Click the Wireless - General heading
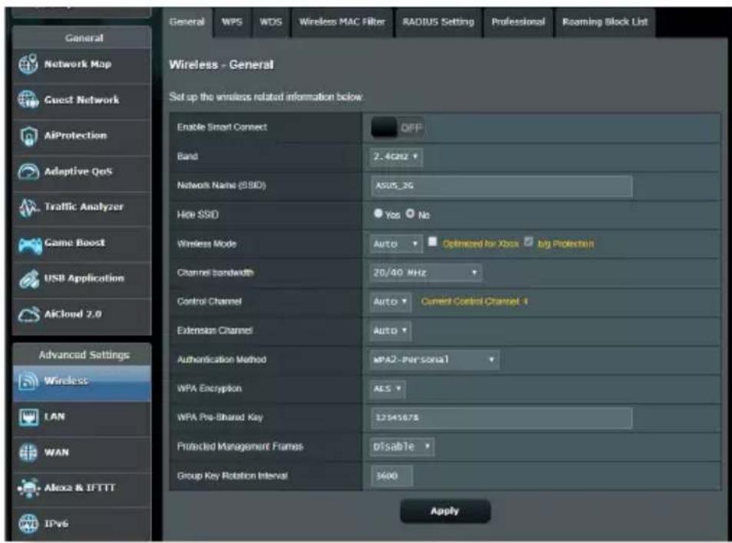The height and width of the screenshot is (543, 732). click(x=221, y=65)
